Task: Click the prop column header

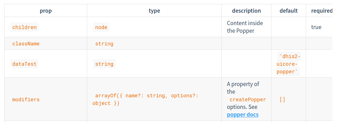Action: click(46, 11)
